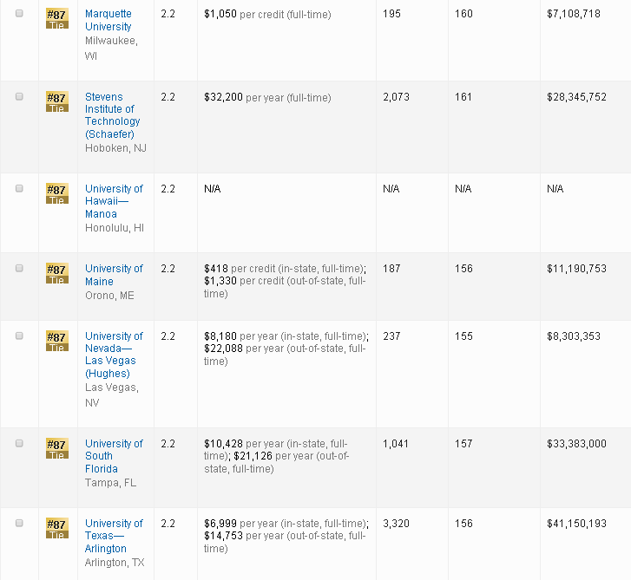Enable the University of Nevada—Las Vegas checkbox
The image size is (631, 580).
point(19,336)
